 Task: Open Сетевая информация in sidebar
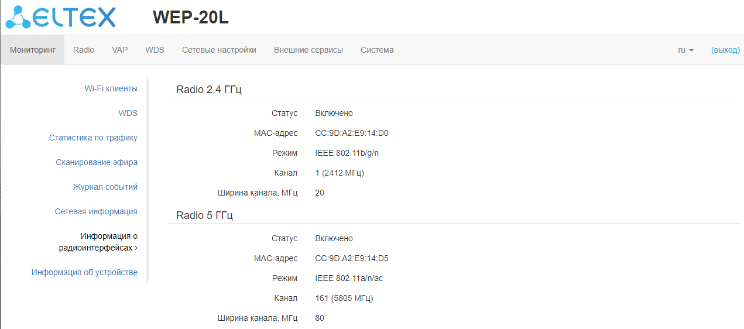[x=96, y=212]
